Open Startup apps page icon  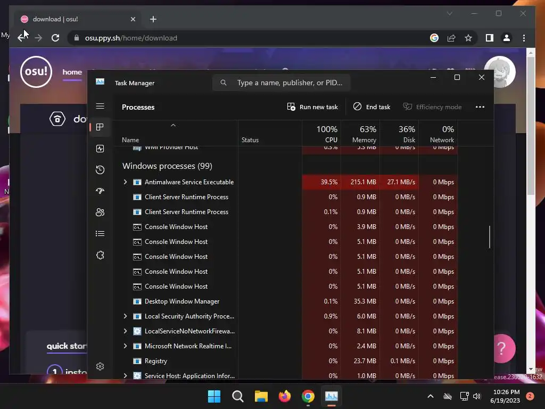(100, 191)
